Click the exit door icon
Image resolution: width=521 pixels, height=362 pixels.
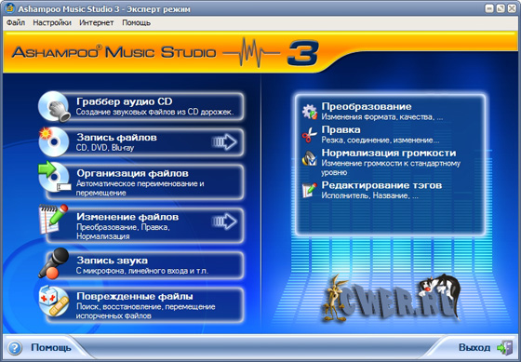coord(505,347)
